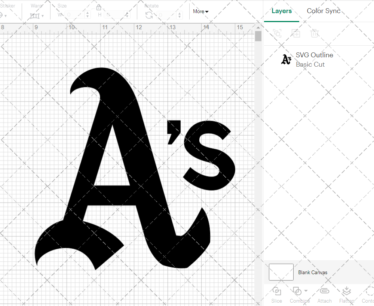
Task: Click the Duplicate layer icon
Action: coord(296,33)
